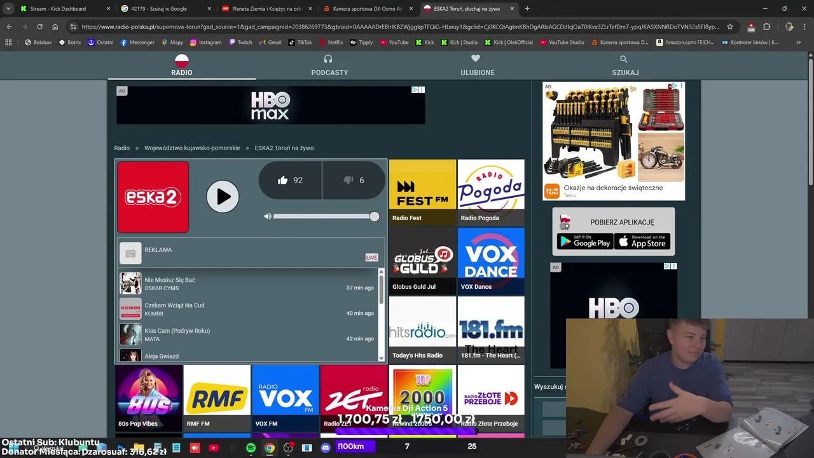Open the YouTube app in taskbar
Screen dimensions: 814x458
pos(214,448)
